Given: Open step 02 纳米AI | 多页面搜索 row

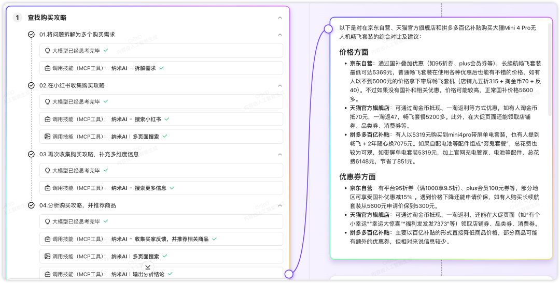Looking at the screenshot, I should click(161, 136).
